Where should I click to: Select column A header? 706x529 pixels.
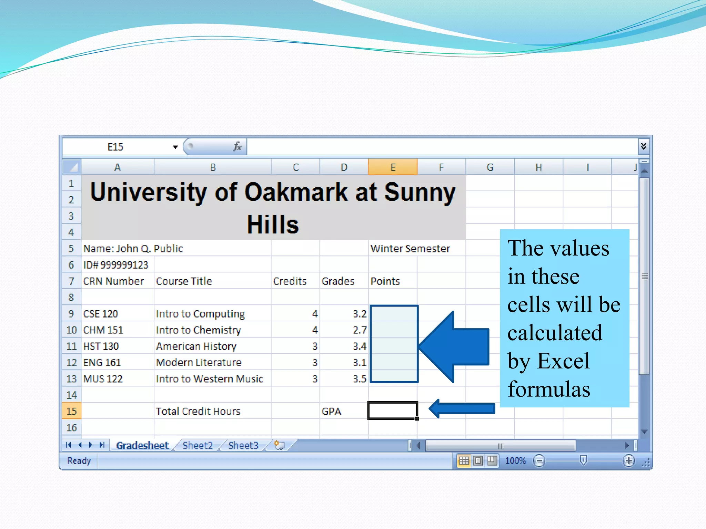118,167
